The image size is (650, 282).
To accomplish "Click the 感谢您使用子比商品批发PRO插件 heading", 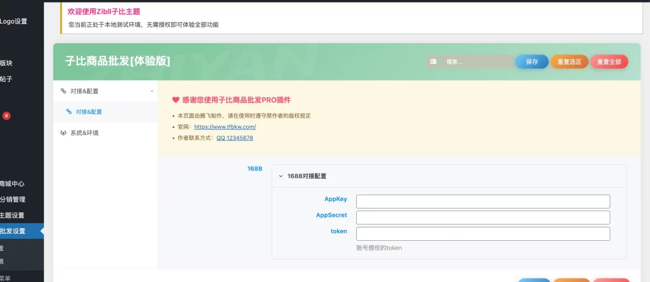I will 236,100.
